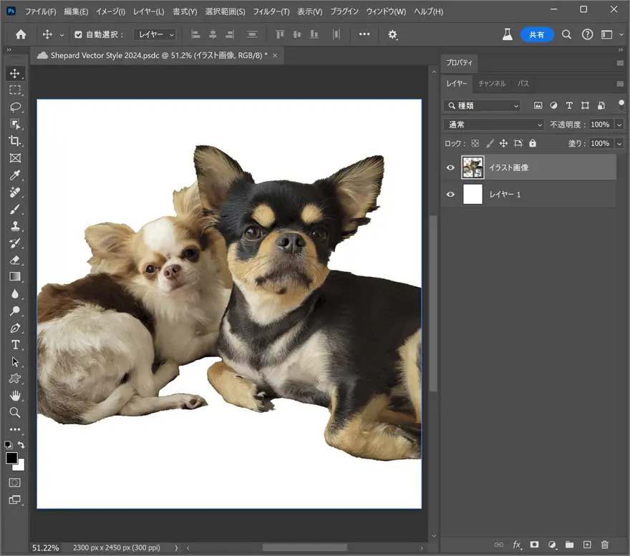The width and height of the screenshot is (630, 556).
Task: Hide the レイヤー 1 layer
Action: tap(450, 194)
